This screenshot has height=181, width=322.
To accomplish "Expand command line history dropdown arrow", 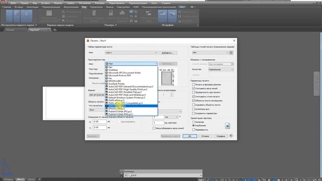I will tap(201, 175).
